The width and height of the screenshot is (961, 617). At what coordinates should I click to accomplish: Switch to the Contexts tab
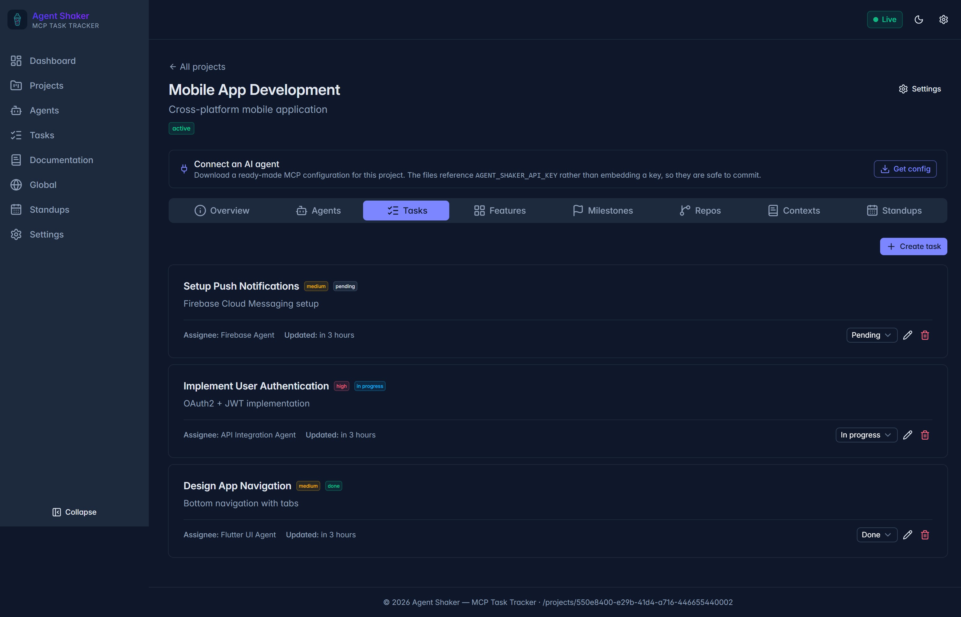pyautogui.click(x=794, y=211)
